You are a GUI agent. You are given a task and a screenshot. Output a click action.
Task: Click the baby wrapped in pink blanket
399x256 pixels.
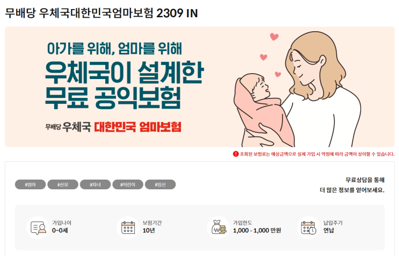pos(263,110)
